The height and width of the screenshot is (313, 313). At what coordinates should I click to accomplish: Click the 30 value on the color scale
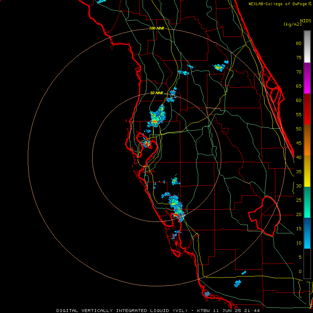pos(299,186)
